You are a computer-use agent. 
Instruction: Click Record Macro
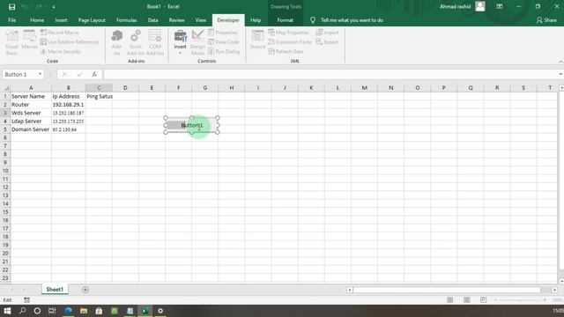(x=59, y=33)
